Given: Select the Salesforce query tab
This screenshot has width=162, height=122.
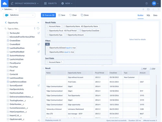Looking at the screenshot, I should [x=8, y=9].
